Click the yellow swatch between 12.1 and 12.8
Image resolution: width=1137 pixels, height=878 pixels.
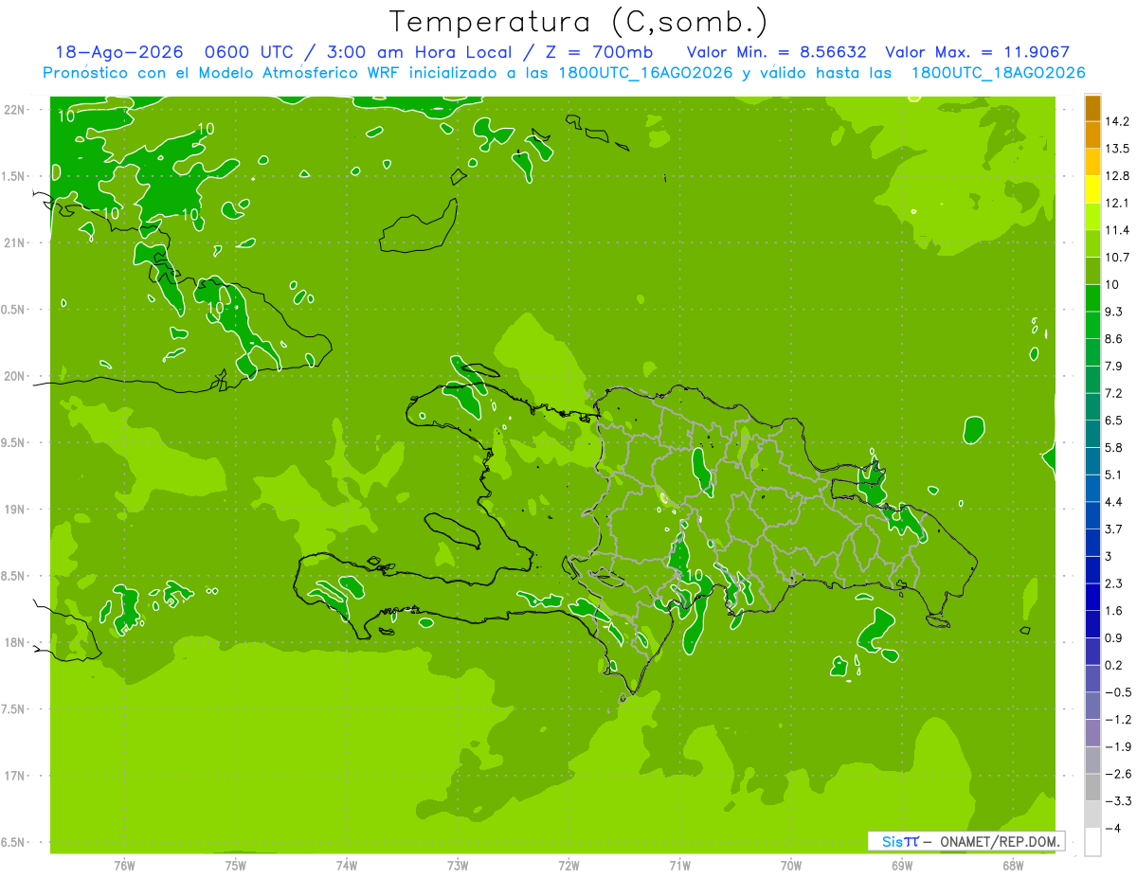1092,190
